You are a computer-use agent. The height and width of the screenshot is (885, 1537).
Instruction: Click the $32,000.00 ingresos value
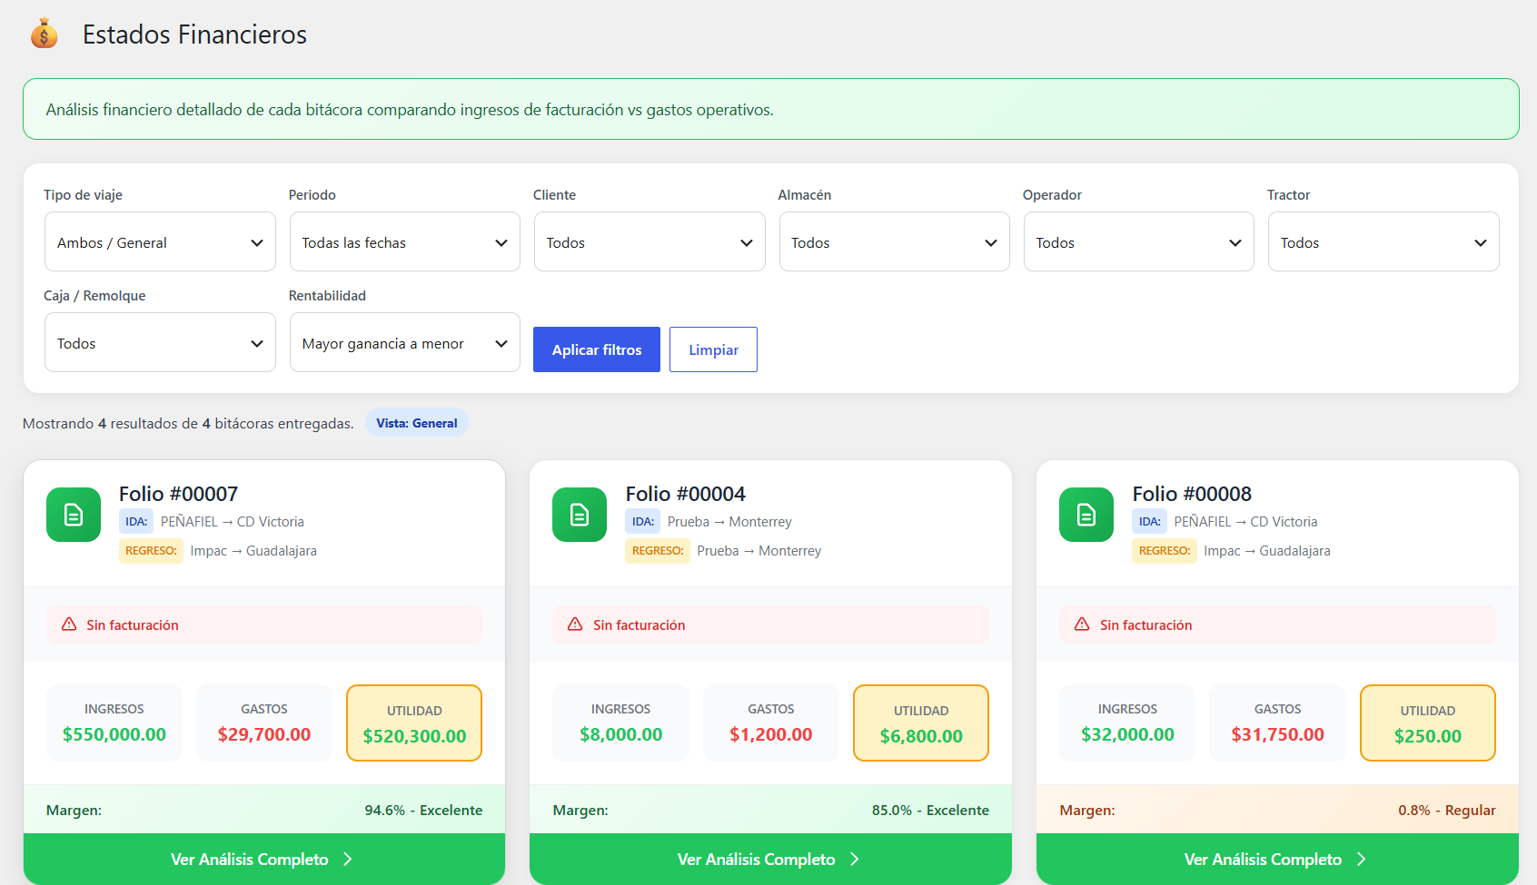1127,734
